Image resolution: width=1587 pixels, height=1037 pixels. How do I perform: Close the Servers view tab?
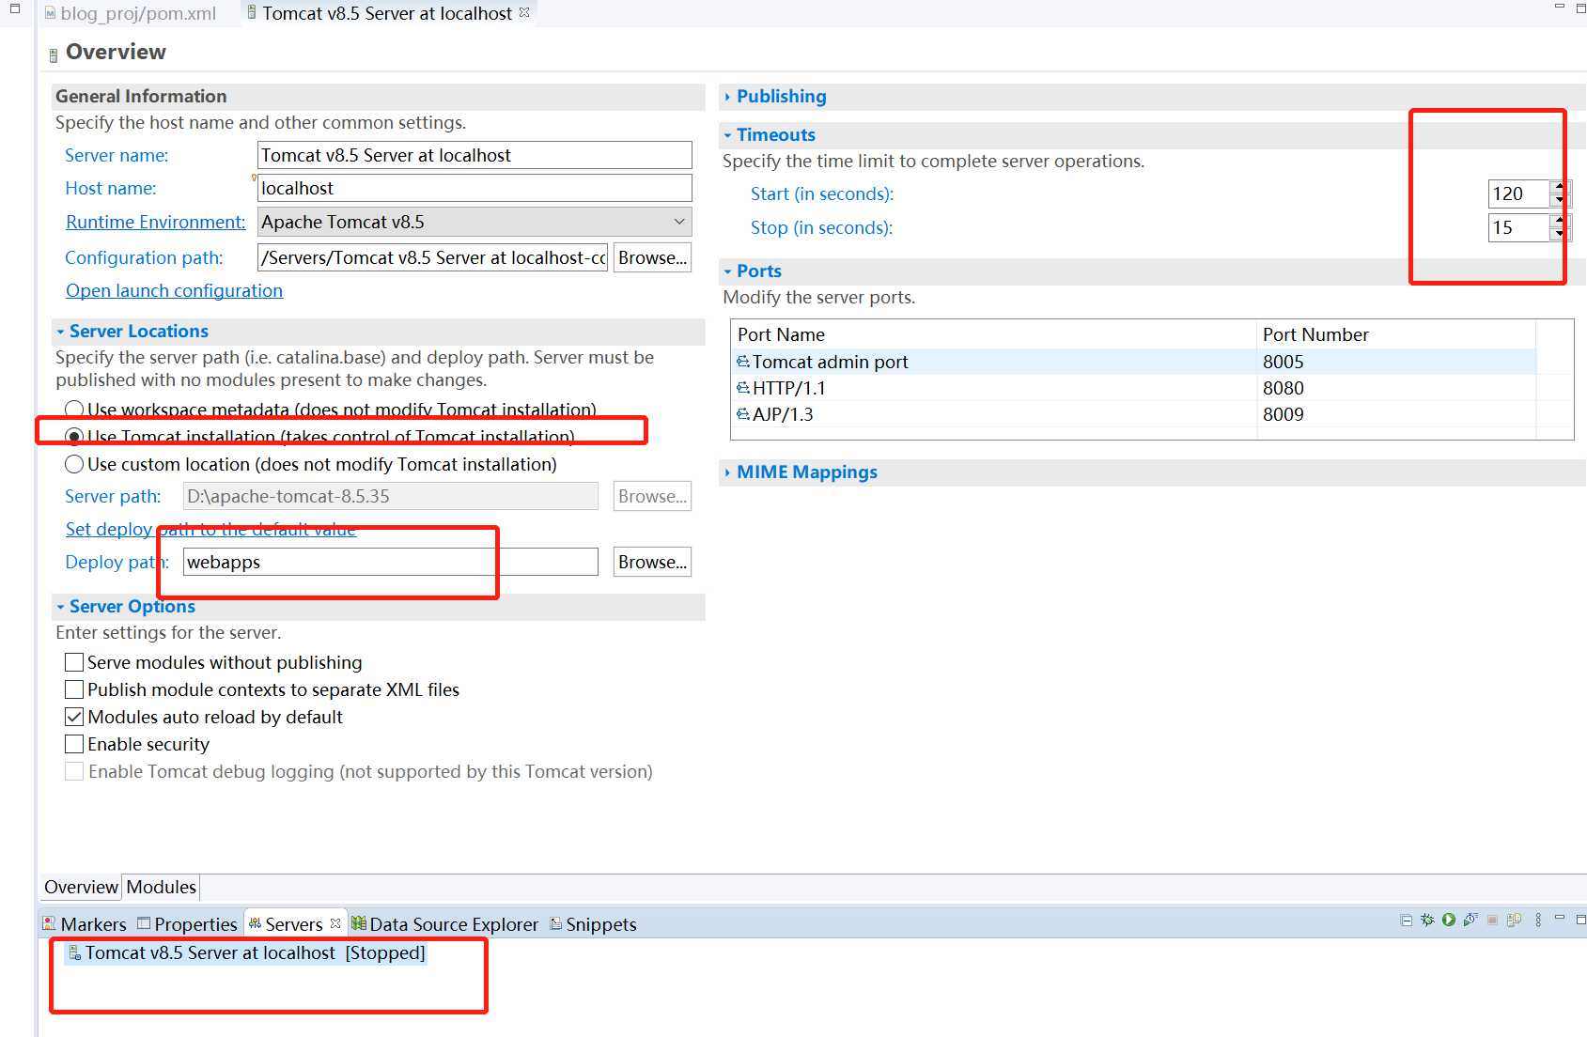pos(335,923)
